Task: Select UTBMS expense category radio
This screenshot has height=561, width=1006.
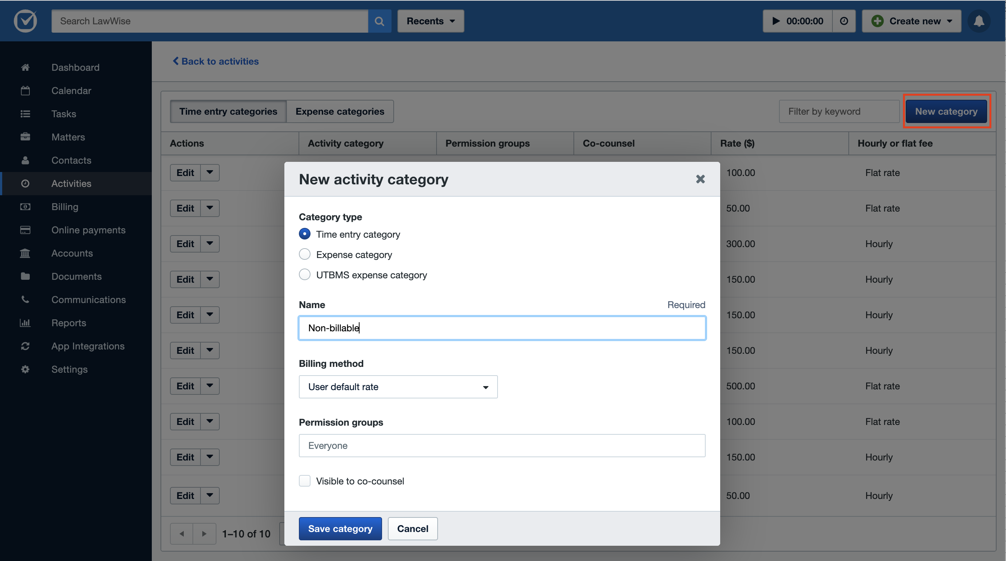Action: [305, 275]
